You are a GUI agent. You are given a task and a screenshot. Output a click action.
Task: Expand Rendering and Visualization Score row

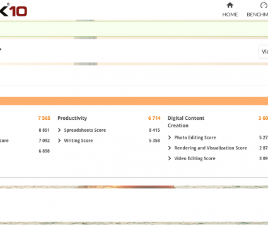tap(170, 148)
